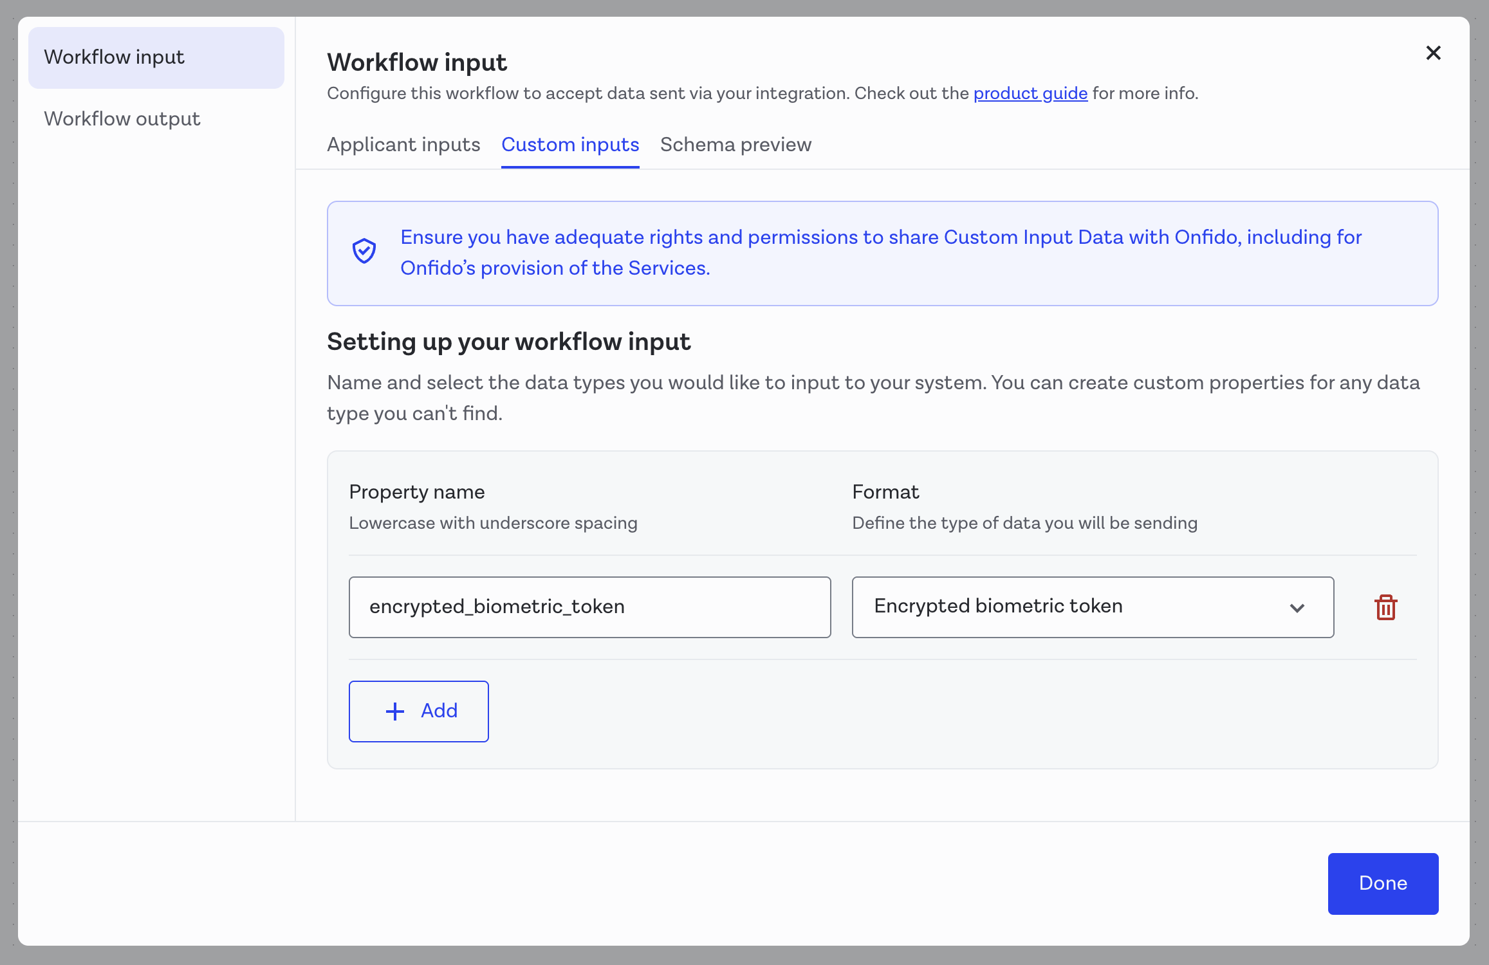The image size is (1489, 965).
Task: Open the Format dropdown using its chevron arrow
Action: pyautogui.click(x=1298, y=607)
